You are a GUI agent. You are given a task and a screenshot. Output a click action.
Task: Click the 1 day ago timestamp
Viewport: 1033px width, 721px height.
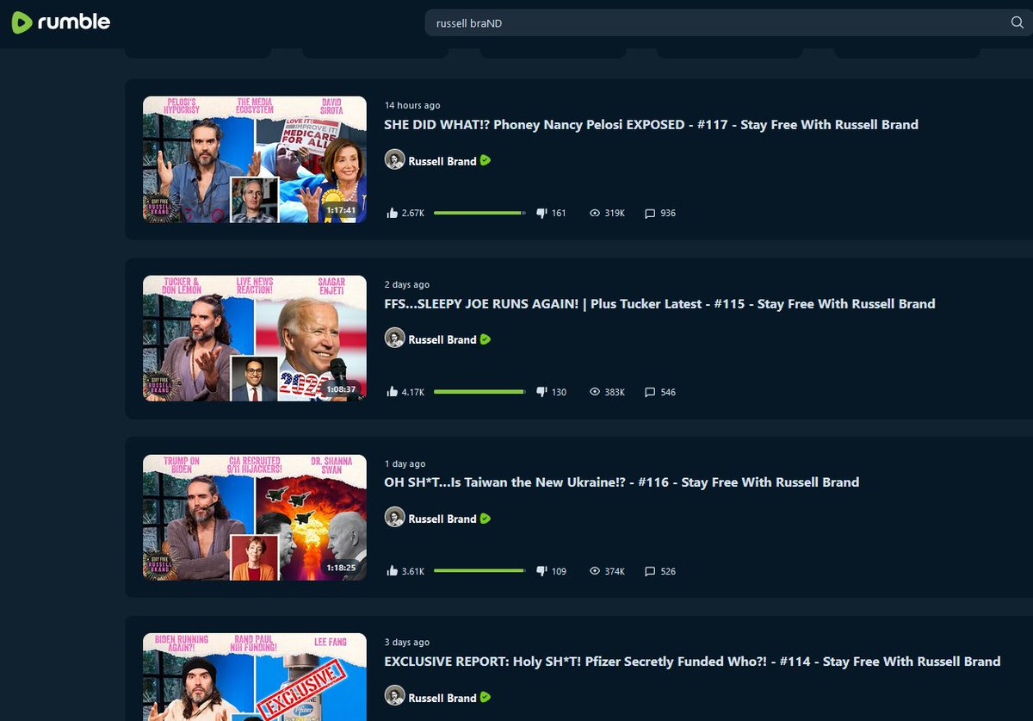click(x=405, y=463)
